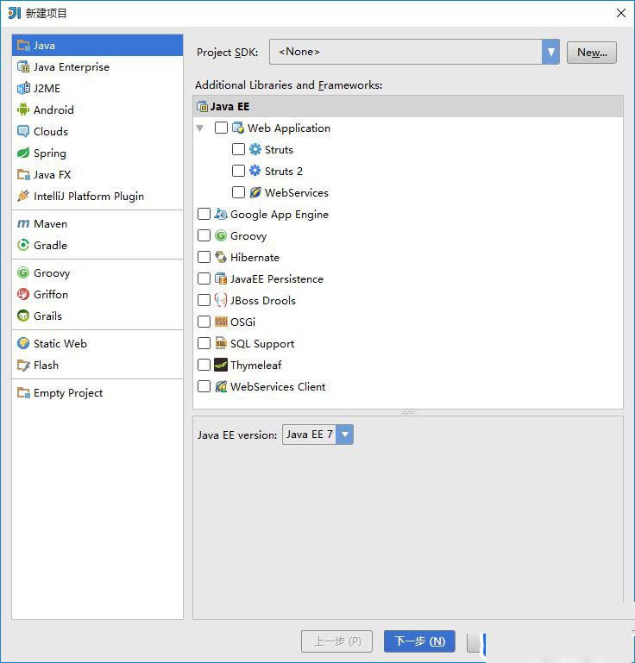Click the OSGi framework icon
The height and width of the screenshot is (663, 635).
221,322
